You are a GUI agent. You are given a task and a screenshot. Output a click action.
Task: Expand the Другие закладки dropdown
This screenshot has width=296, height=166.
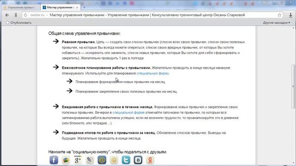(277, 23)
